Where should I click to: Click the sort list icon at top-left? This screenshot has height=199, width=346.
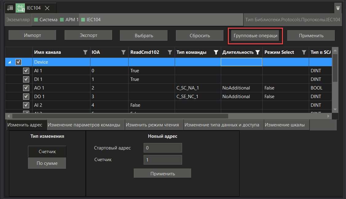point(10,8)
